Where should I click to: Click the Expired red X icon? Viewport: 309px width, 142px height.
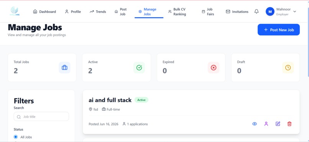click(x=214, y=68)
